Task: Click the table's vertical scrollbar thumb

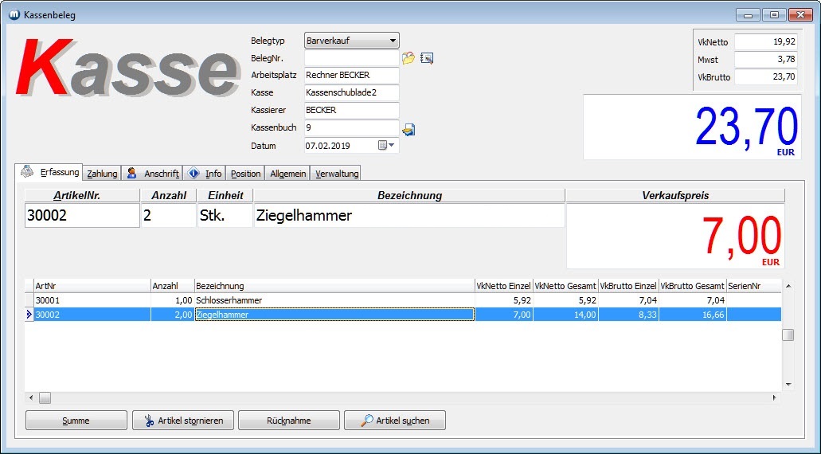Action: [x=788, y=335]
